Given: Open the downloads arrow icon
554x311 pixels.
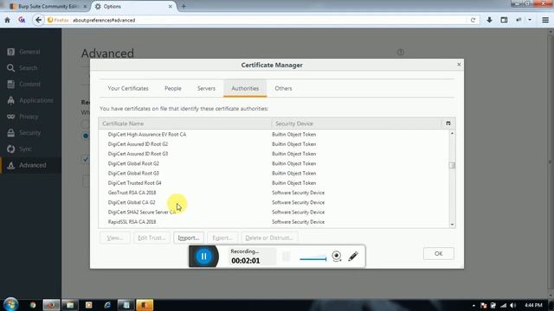Looking at the screenshot, I should [489, 20].
